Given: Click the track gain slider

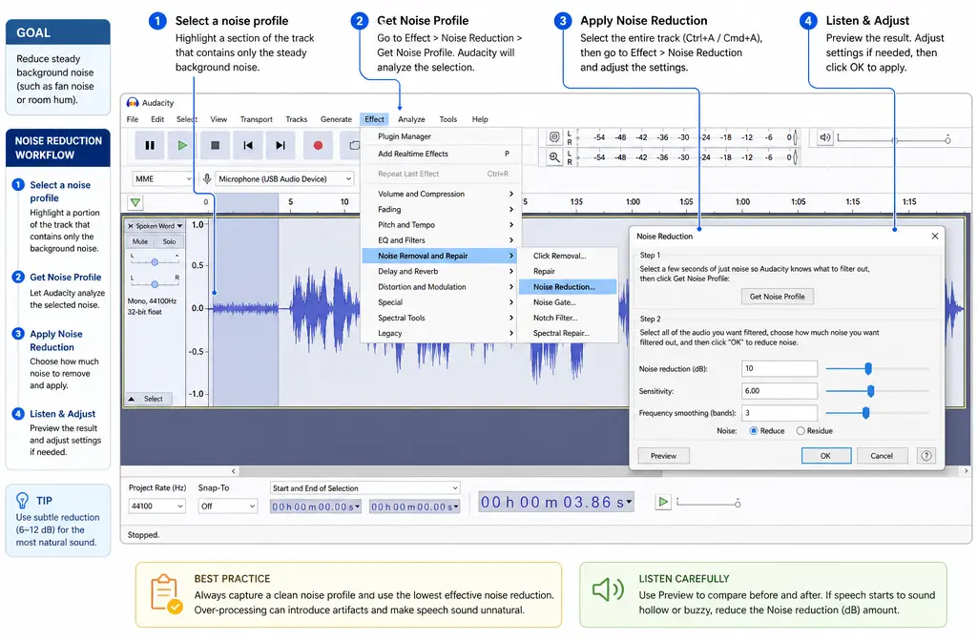Looking at the screenshot, I should (155, 261).
